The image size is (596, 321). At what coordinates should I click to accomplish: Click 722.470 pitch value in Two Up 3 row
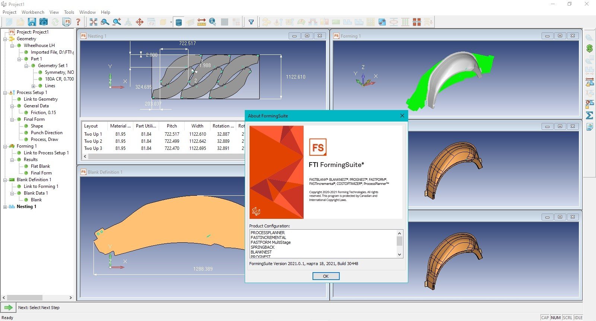172,148
